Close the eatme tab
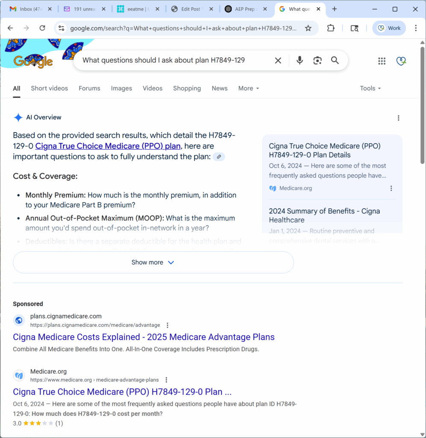 coord(157,9)
